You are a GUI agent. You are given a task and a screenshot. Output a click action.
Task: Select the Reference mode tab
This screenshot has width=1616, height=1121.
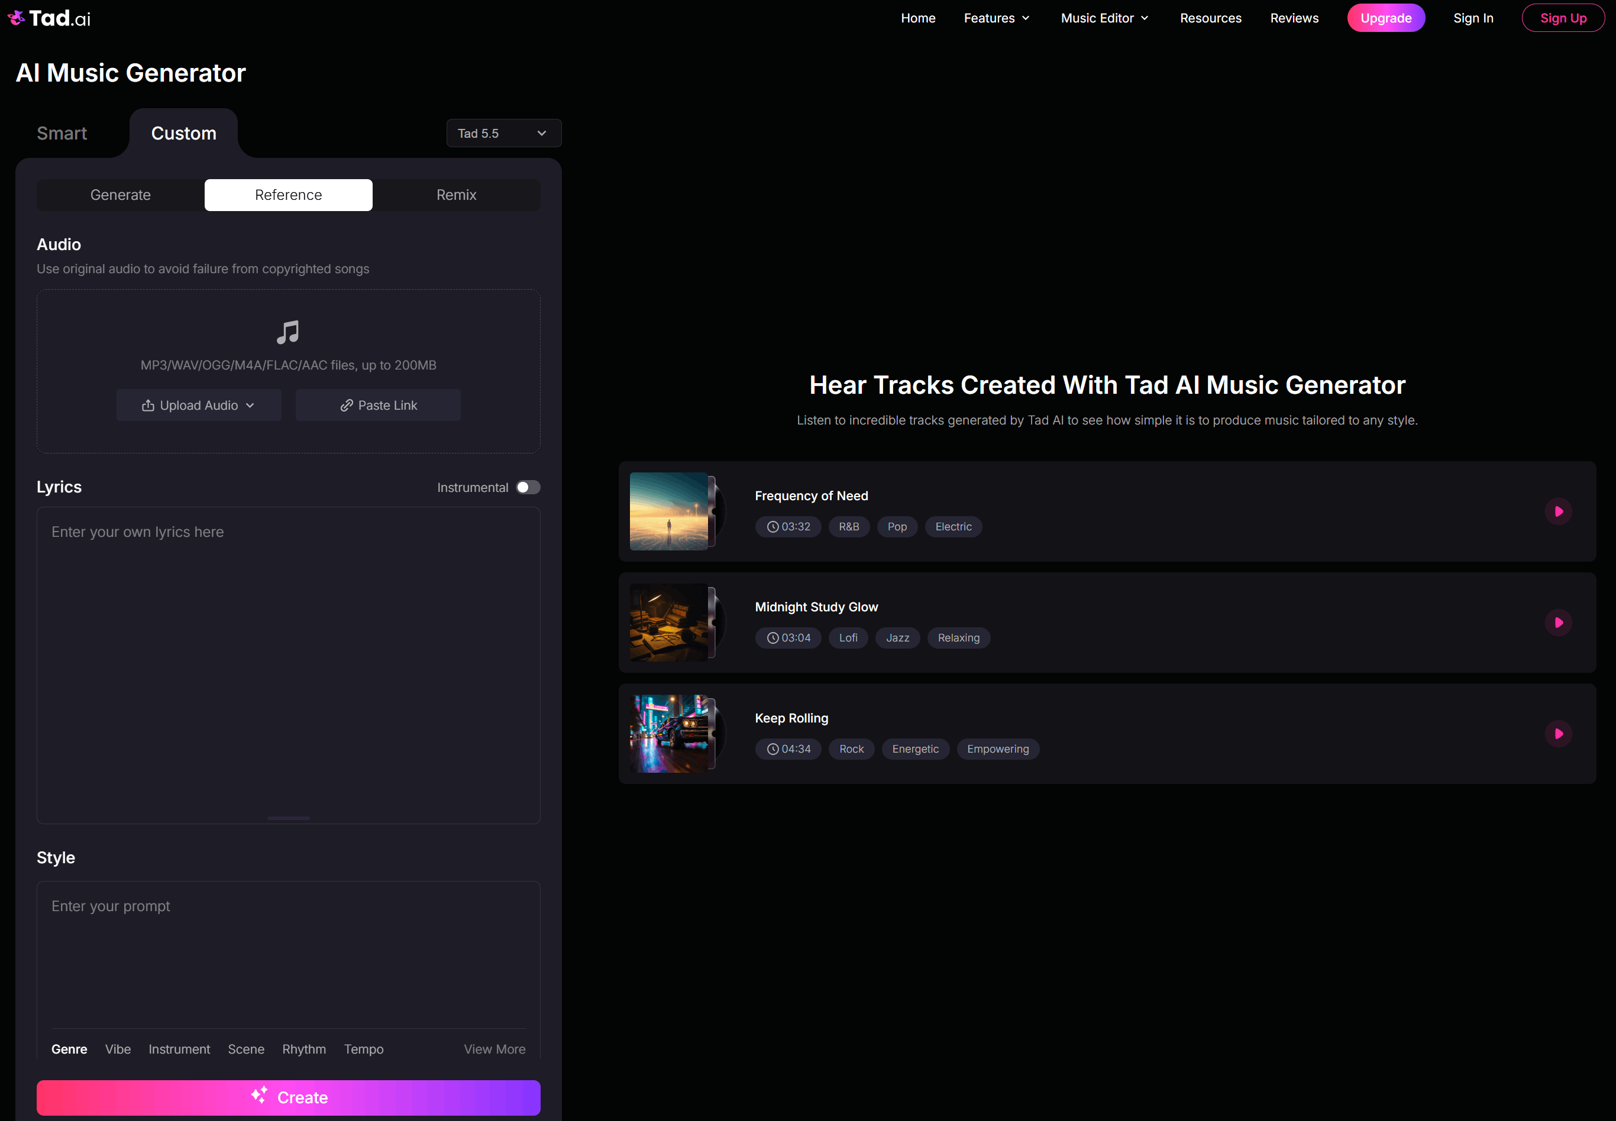click(x=288, y=195)
